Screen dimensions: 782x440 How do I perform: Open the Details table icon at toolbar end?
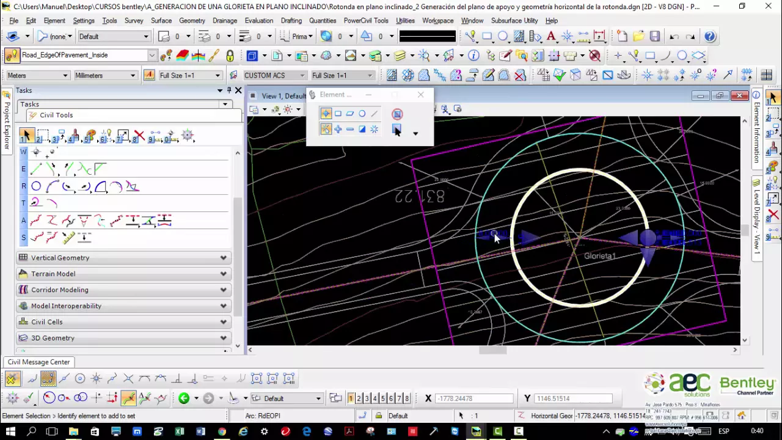(767, 75)
